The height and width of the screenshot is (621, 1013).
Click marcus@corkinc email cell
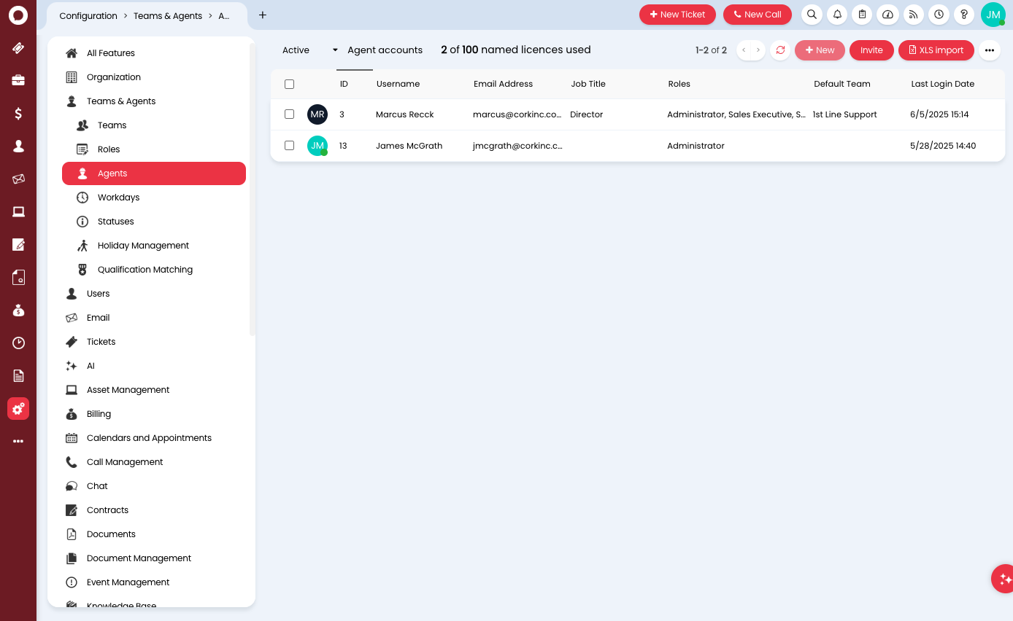point(517,114)
